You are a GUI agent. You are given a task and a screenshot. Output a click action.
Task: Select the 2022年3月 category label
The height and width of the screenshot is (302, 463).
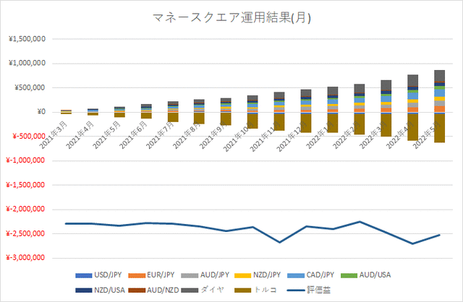[373, 135]
